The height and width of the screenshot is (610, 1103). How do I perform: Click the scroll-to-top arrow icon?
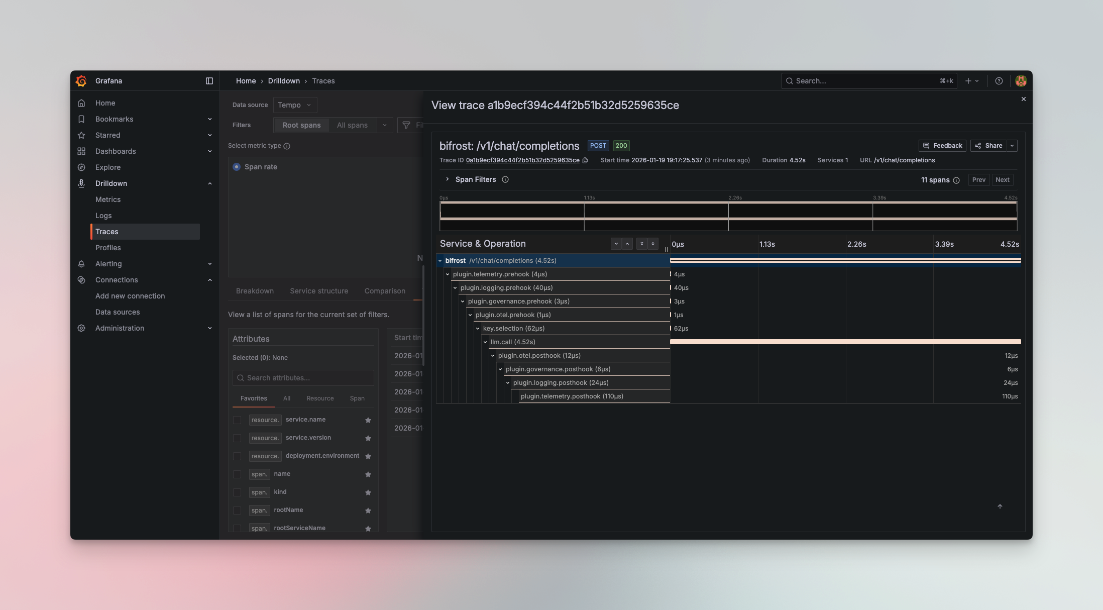pyautogui.click(x=1000, y=506)
